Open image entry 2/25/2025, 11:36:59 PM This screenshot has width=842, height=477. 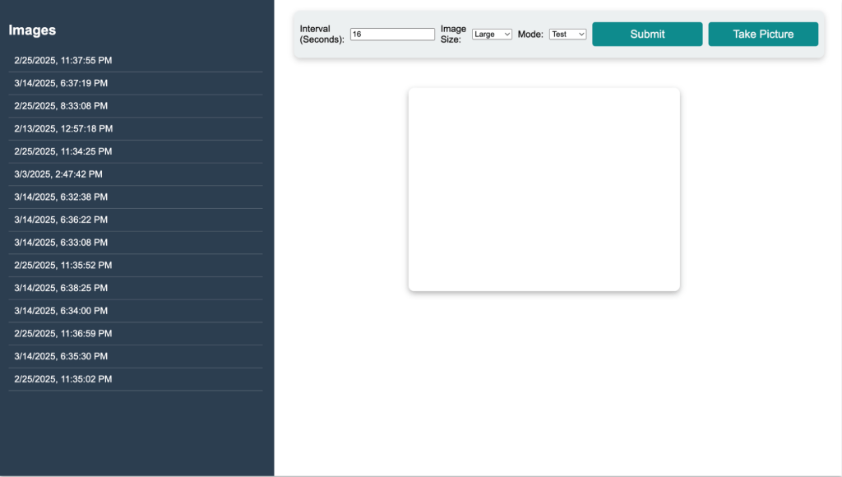click(x=63, y=334)
